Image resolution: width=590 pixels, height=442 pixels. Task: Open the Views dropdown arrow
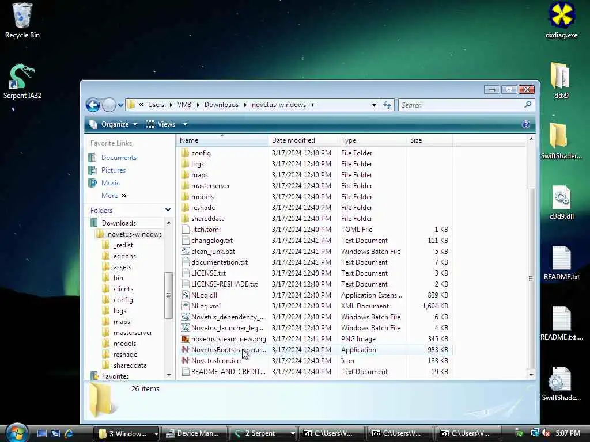coord(185,124)
